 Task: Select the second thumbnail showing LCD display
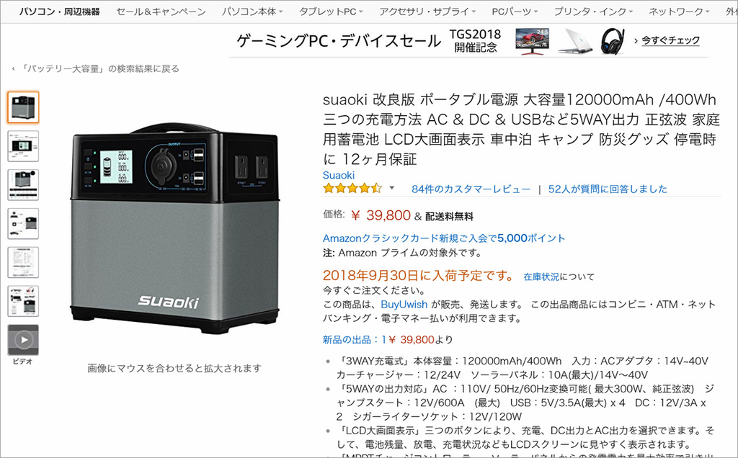23,146
